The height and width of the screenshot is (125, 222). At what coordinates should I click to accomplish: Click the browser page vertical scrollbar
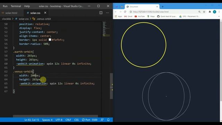pyautogui.click(x=221, y=61)
